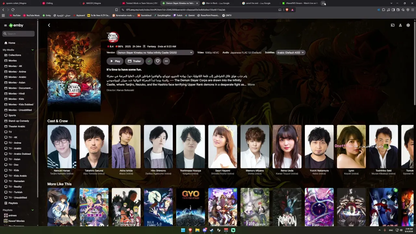Open Mamoru Miyano's cast photo
Screen dimensions: 416x234
click(x=255, y=147)
